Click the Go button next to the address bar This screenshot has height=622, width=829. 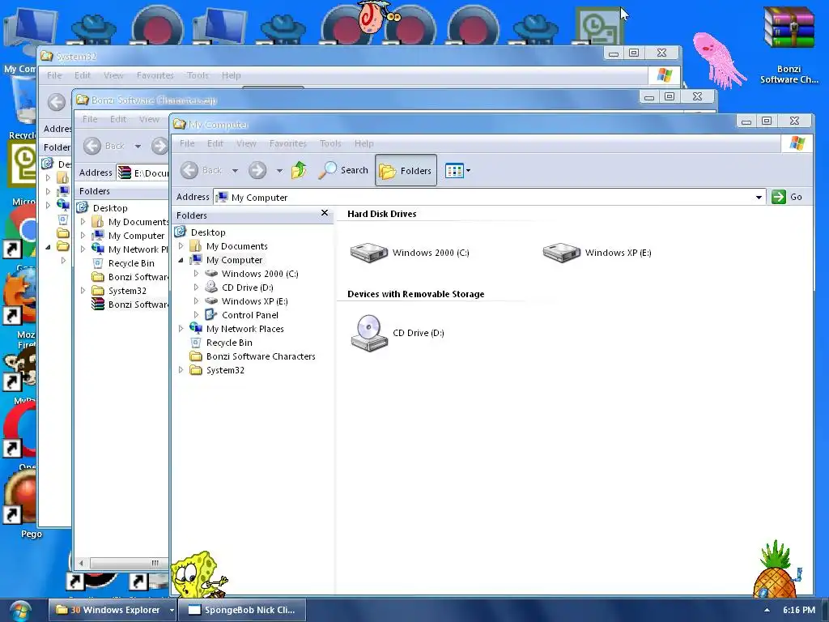[787, 197]
